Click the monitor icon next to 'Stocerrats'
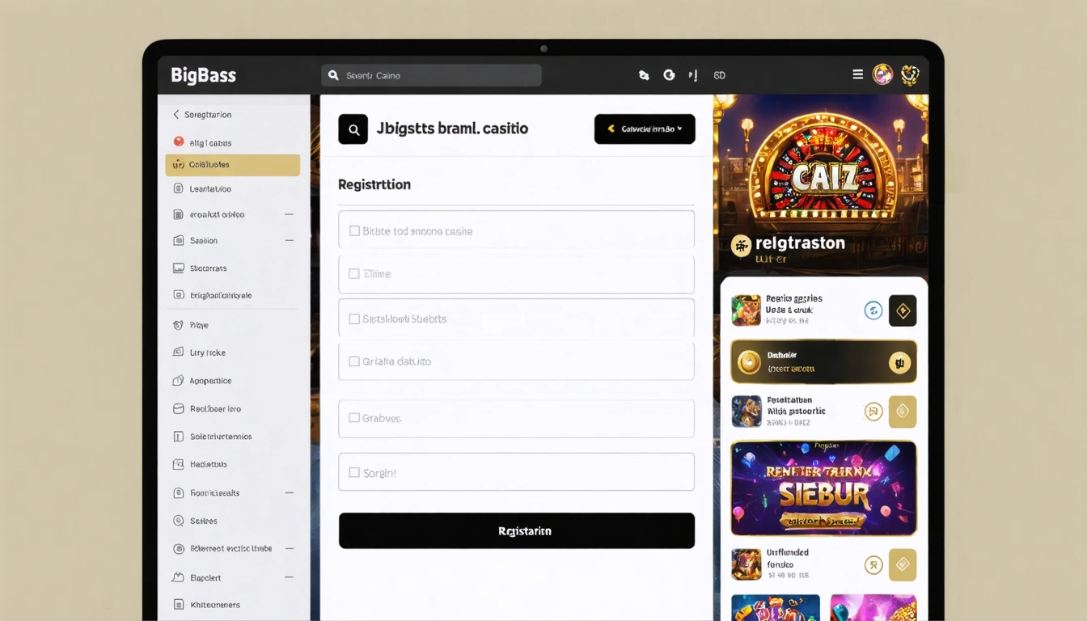 pyautogui.click(x=179, y=268)
